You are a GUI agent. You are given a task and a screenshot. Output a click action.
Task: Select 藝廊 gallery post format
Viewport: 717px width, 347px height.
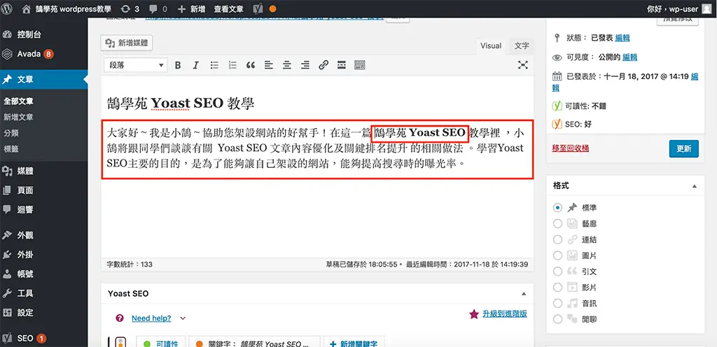(557, 224)
